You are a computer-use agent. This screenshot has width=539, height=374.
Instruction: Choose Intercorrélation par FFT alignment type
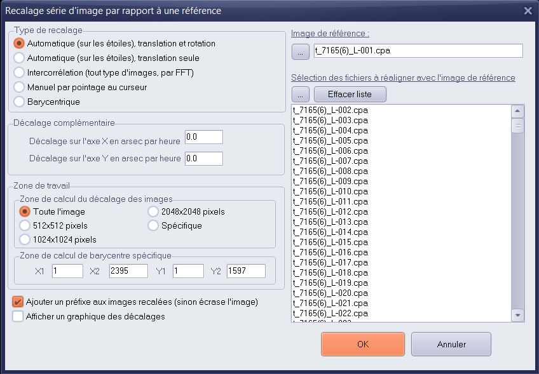click(20, 72)
